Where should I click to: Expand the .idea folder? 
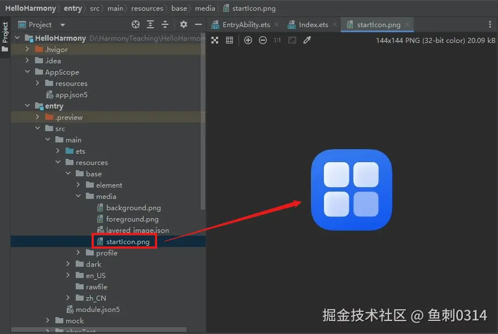coord(27,60)
